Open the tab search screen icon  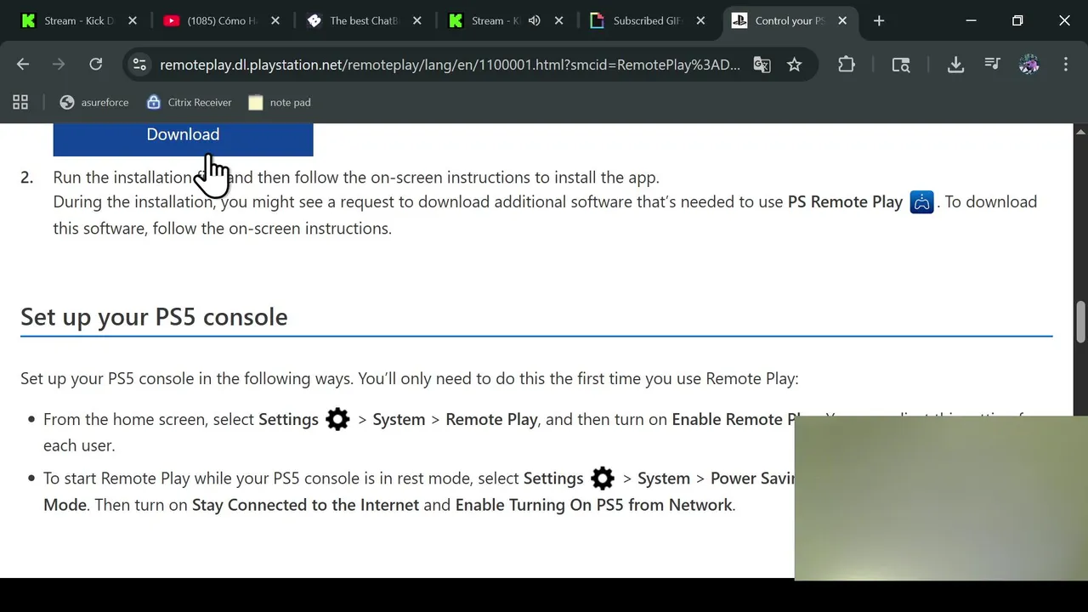(x=900, y=65)
